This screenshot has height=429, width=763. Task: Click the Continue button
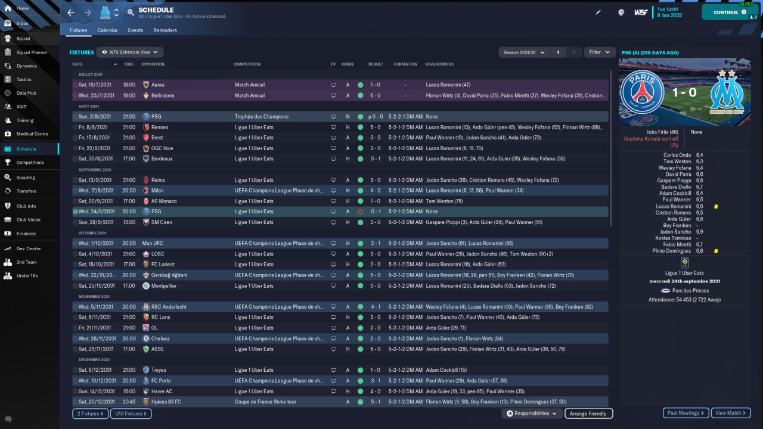coord(730,12)
